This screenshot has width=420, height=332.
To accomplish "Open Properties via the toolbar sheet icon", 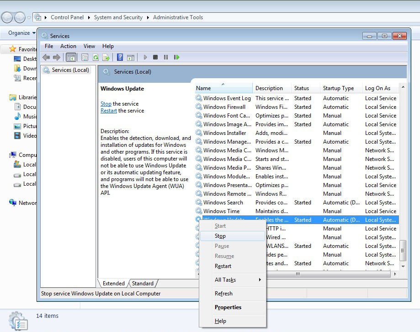I will pos(85,57).
